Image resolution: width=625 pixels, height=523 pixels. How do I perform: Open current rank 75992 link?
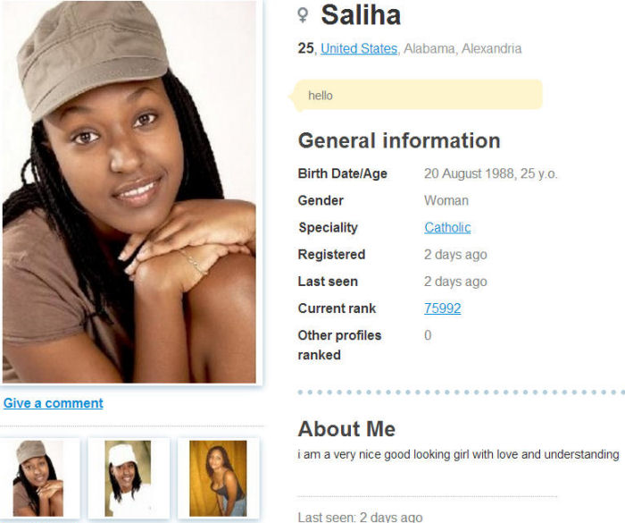click(443, 308)
